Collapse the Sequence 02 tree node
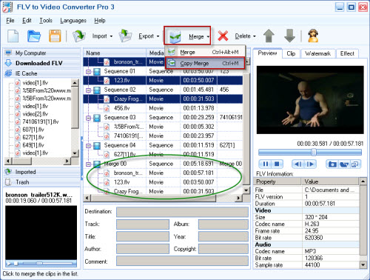 click(x=88, y=90)
